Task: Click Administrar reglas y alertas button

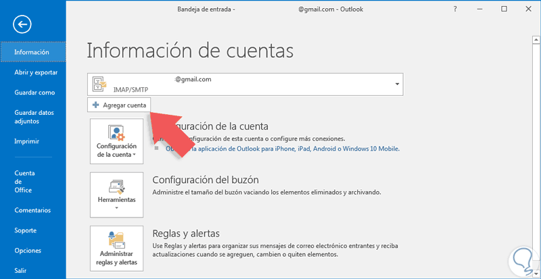Action: coord(116,249)
